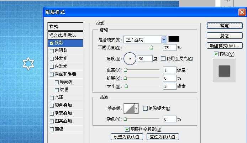Click the 距离 slider handle
The width and height of the screenshot is (247, 143).
tap(126, 70)
